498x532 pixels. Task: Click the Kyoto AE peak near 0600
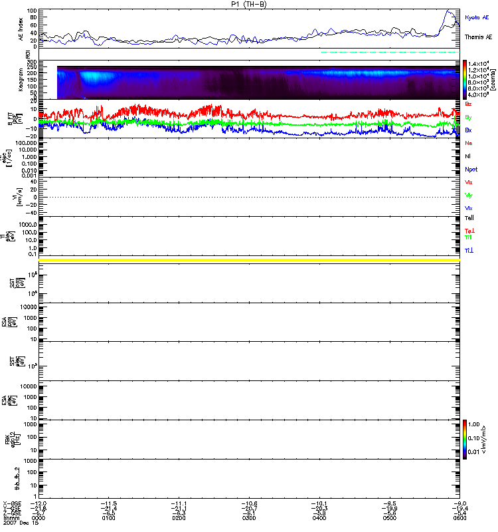tap(448, 11)
